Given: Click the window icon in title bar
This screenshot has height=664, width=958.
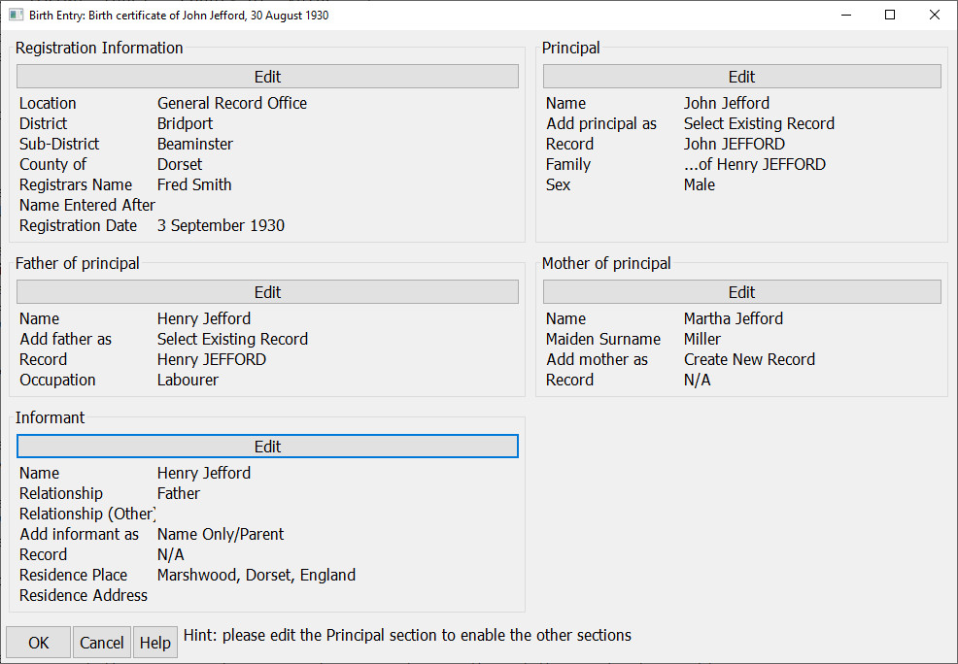Looking at the screenshot, I should point(16,16).
